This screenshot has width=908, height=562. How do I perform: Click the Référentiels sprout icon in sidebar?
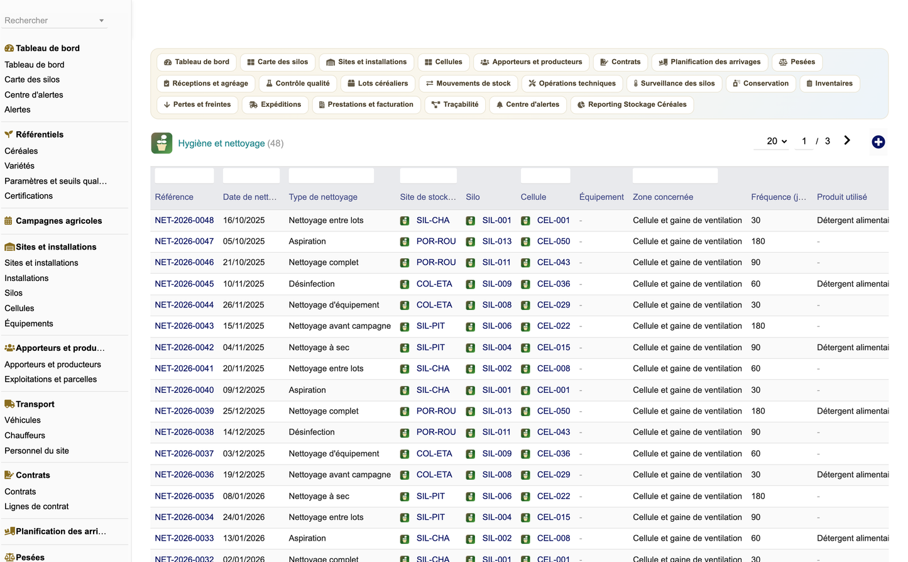coord(9,135)
